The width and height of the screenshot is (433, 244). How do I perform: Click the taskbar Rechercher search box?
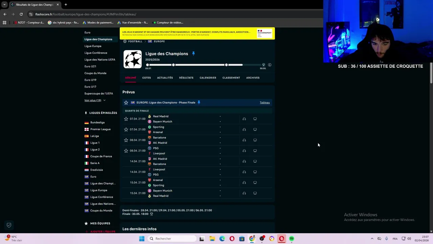coord(171,239)
